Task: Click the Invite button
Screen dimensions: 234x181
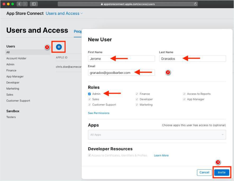Action: point(222,172)
